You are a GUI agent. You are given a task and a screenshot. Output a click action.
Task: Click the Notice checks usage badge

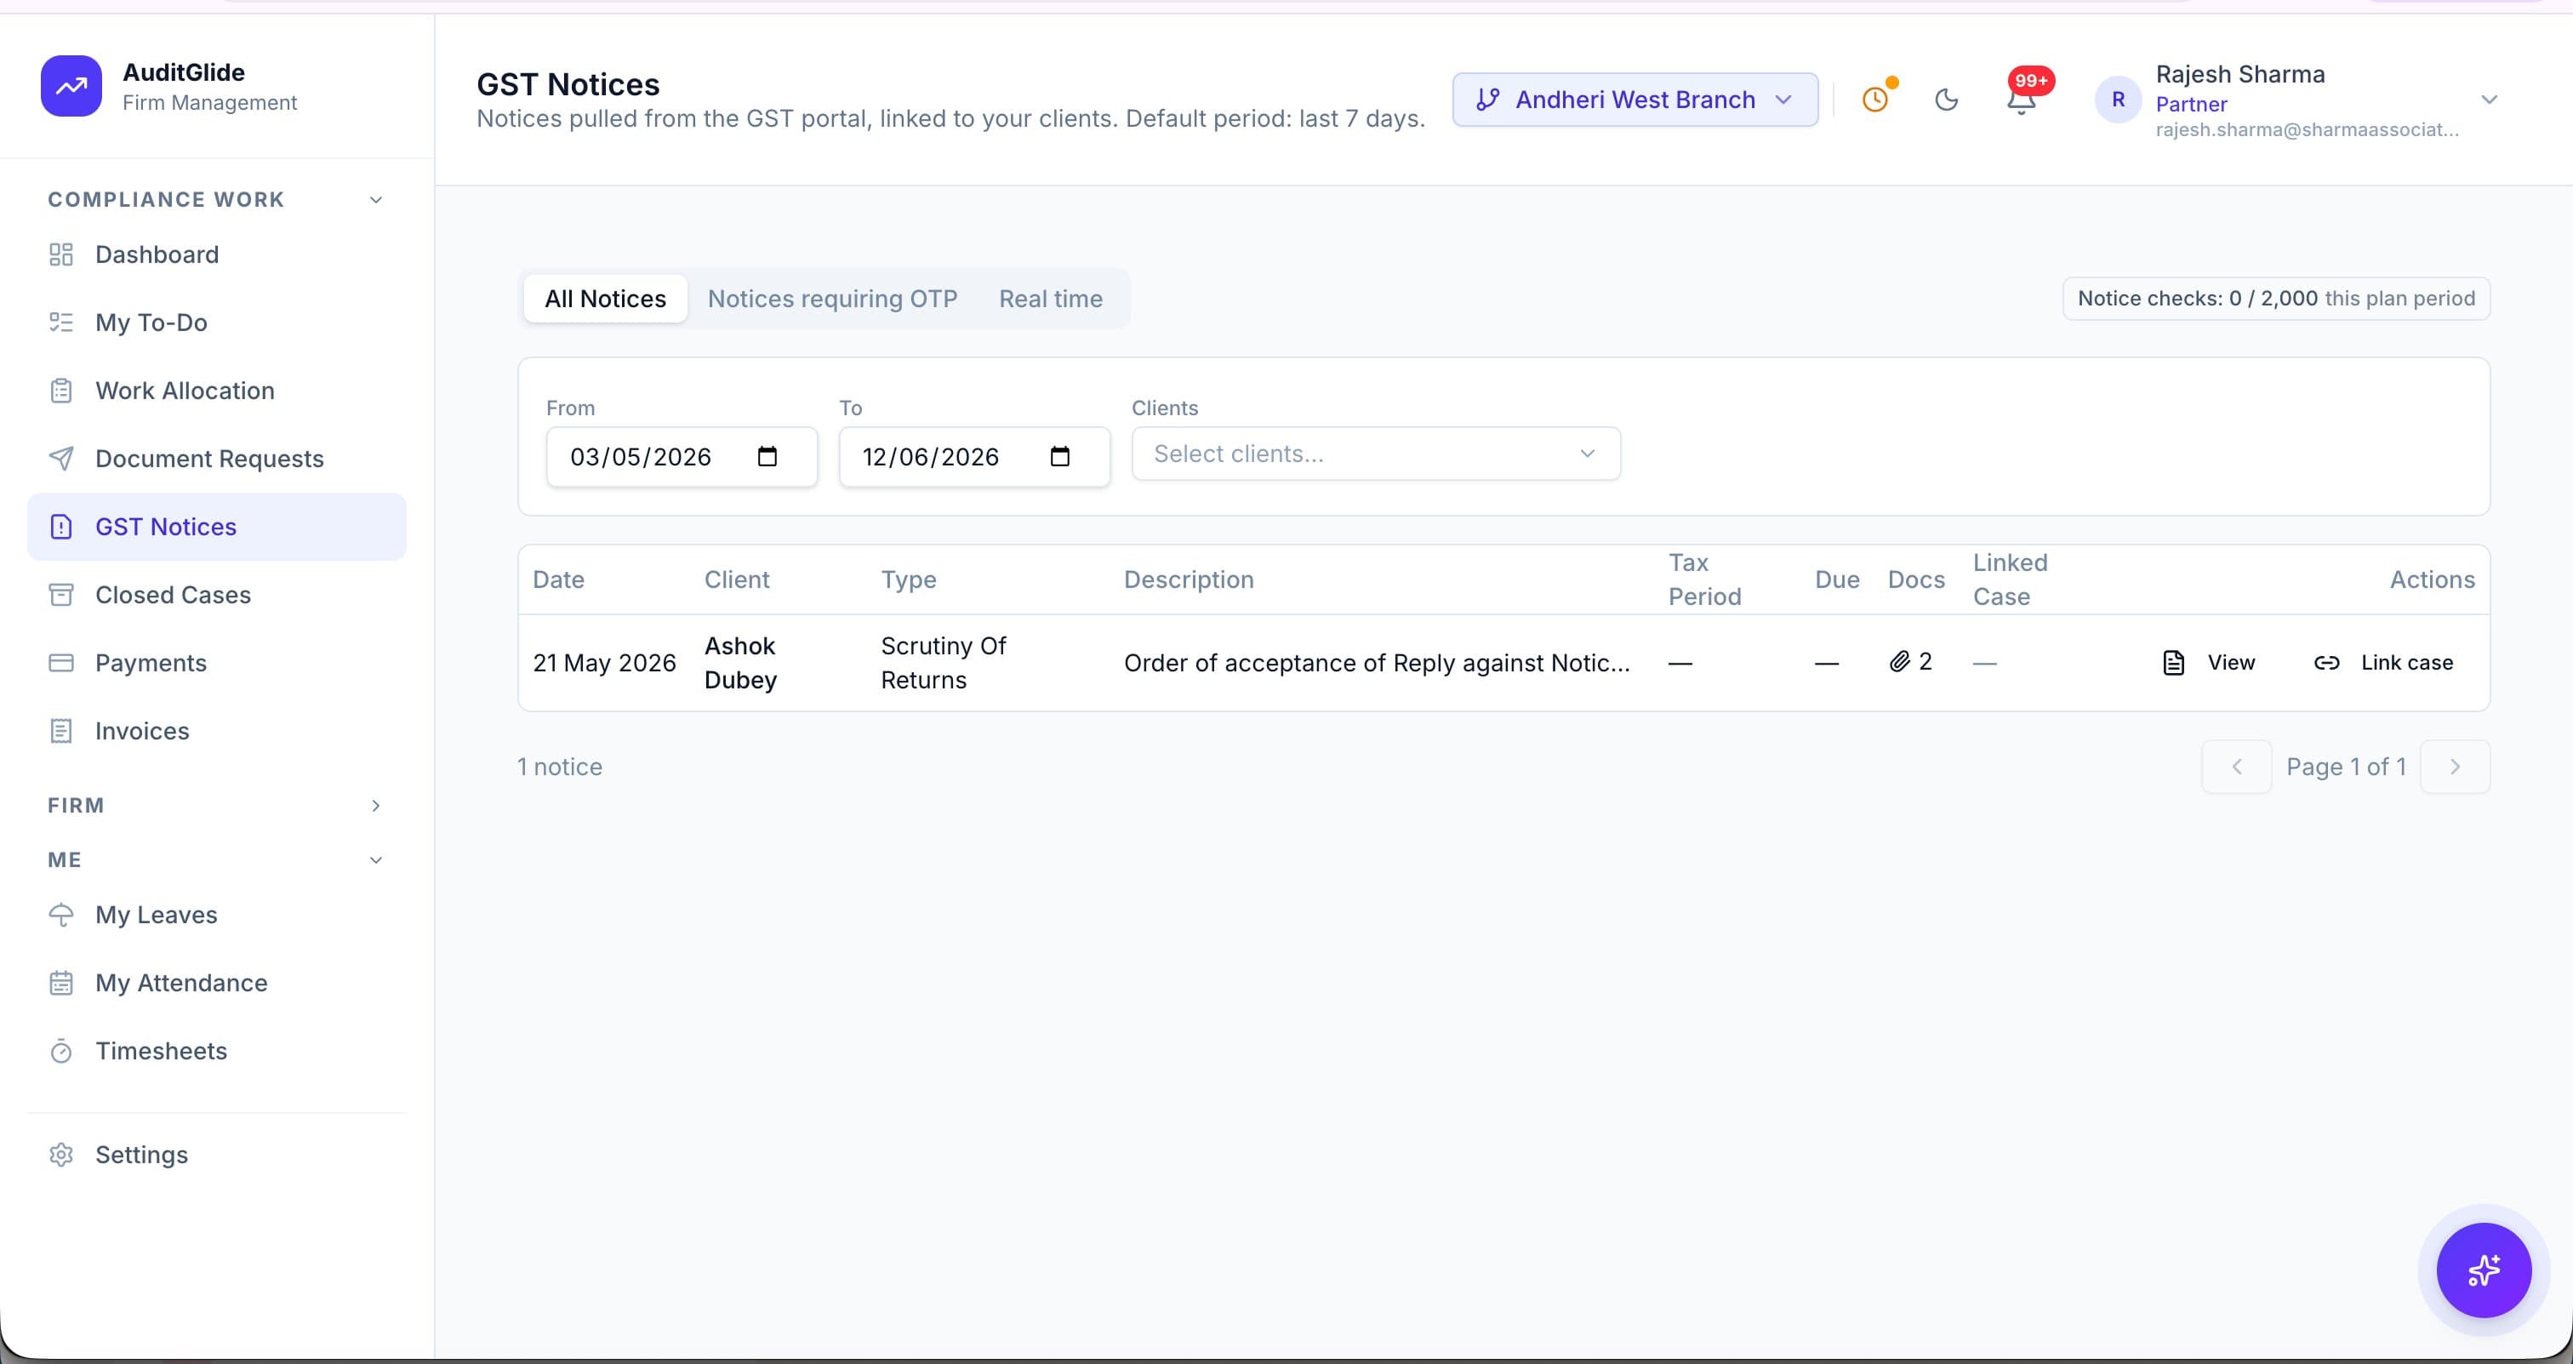[2275, 298]
